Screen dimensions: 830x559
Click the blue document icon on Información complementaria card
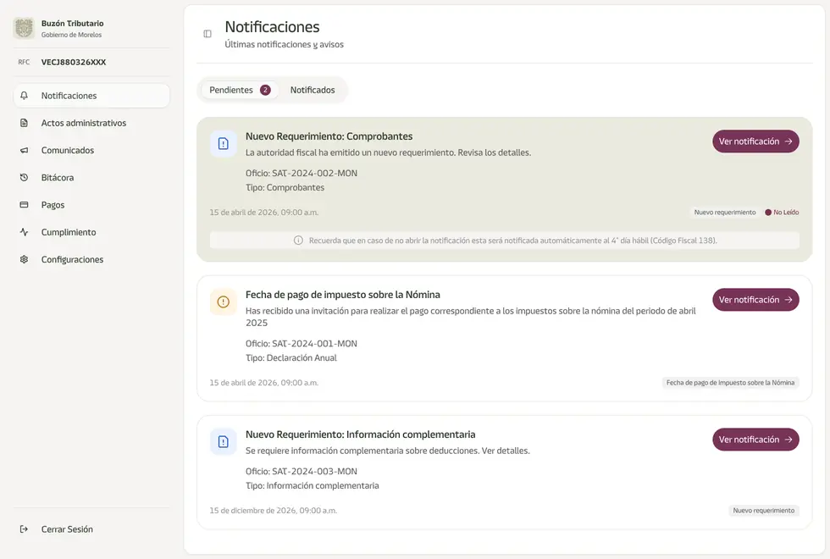224,441
